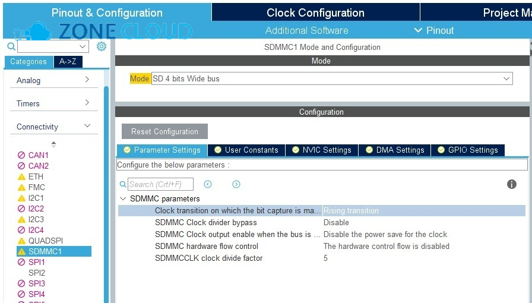532x303 pixels.
Task: Switch to the Clock Configuration tab
Action: 315,12
